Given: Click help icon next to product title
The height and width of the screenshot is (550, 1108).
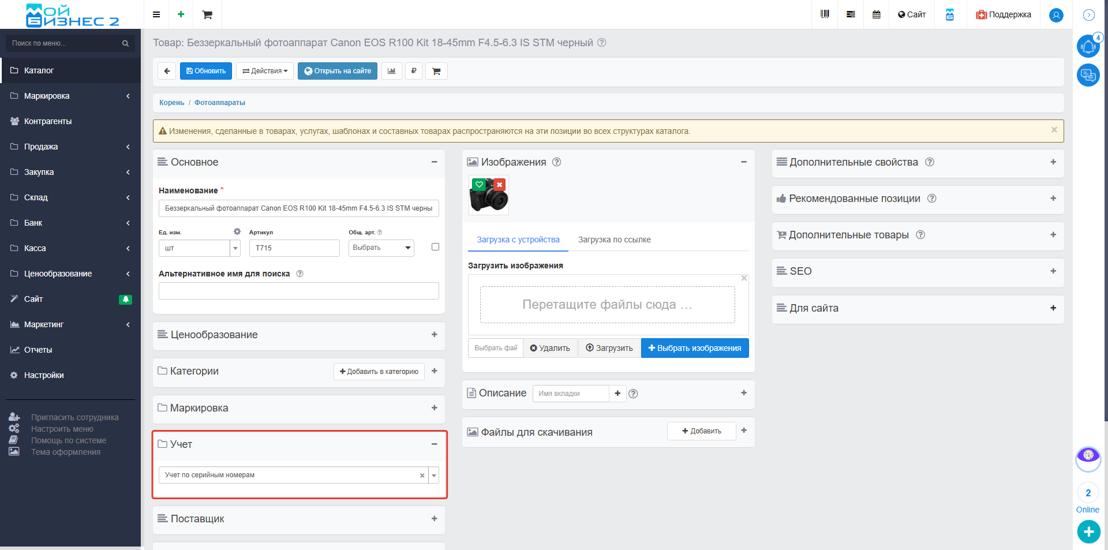Looking at the screenshot, I should 601,43.
